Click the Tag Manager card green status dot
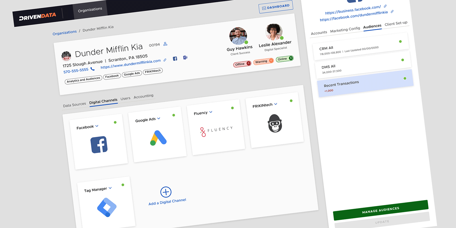Image resolution: width=456 pixels, height=228 pixels. click(123, 185)
